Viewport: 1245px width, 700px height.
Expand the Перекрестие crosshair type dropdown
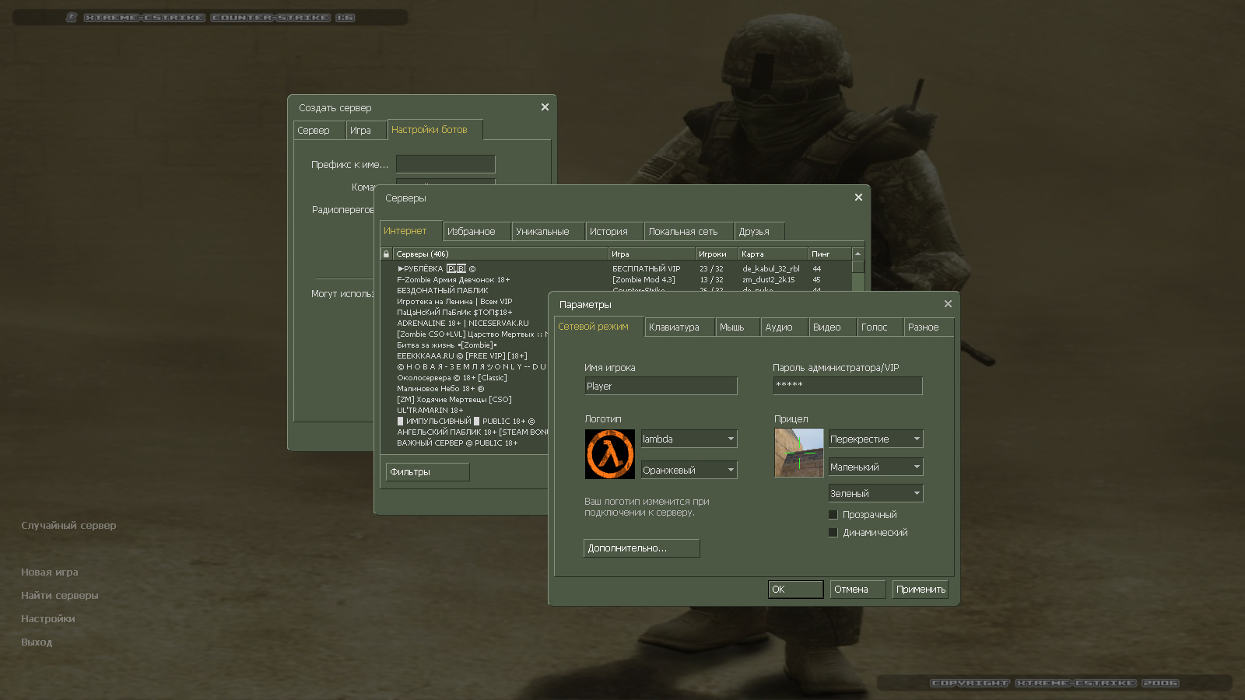[x=875, y=439]
